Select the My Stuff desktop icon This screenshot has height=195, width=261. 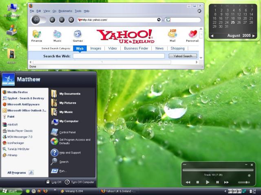point(12,32)
